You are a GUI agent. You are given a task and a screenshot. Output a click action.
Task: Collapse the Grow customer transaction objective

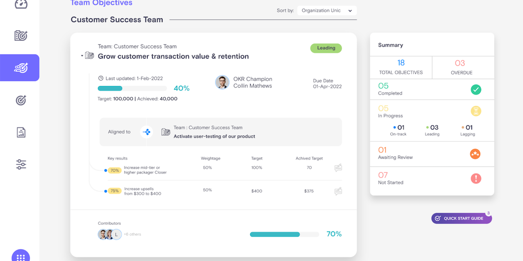[x=82, y=56]
